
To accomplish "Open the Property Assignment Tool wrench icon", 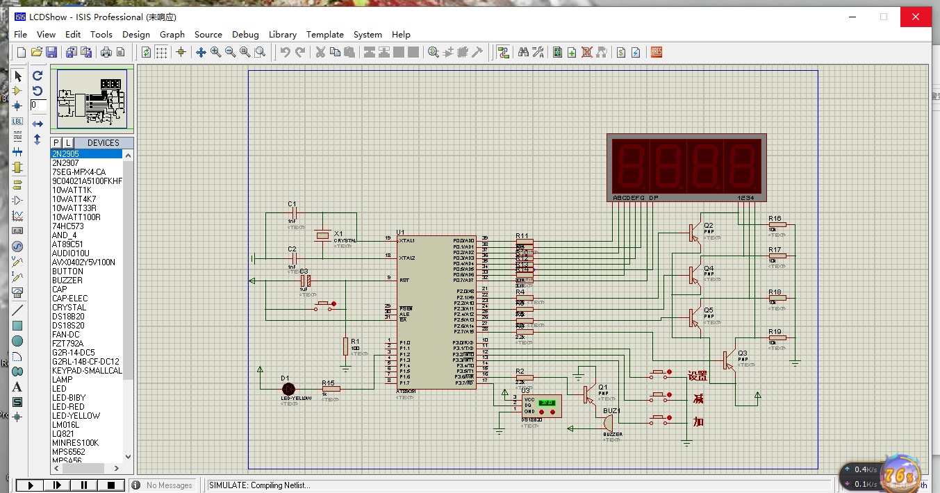I will (538, 52).
